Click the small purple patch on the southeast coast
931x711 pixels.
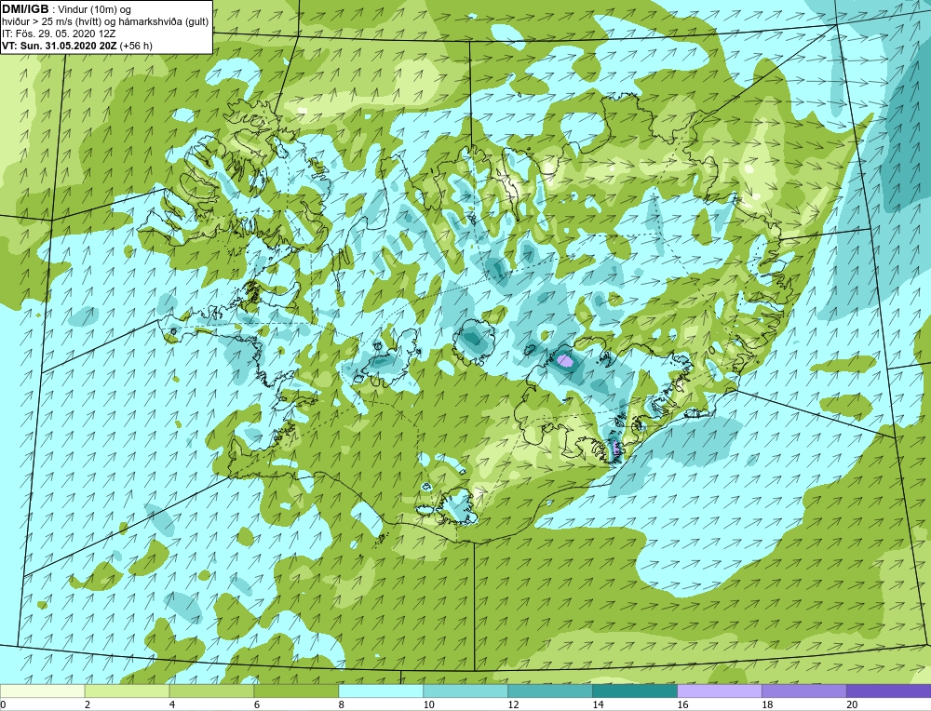click(x=615, y=448)
